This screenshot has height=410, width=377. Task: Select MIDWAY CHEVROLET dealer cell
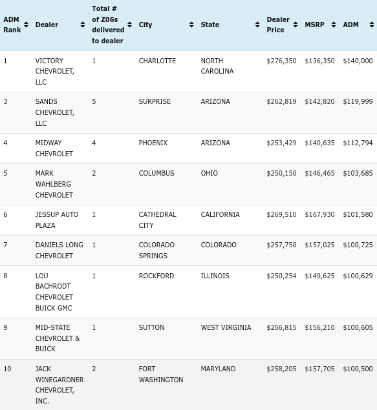54,149
